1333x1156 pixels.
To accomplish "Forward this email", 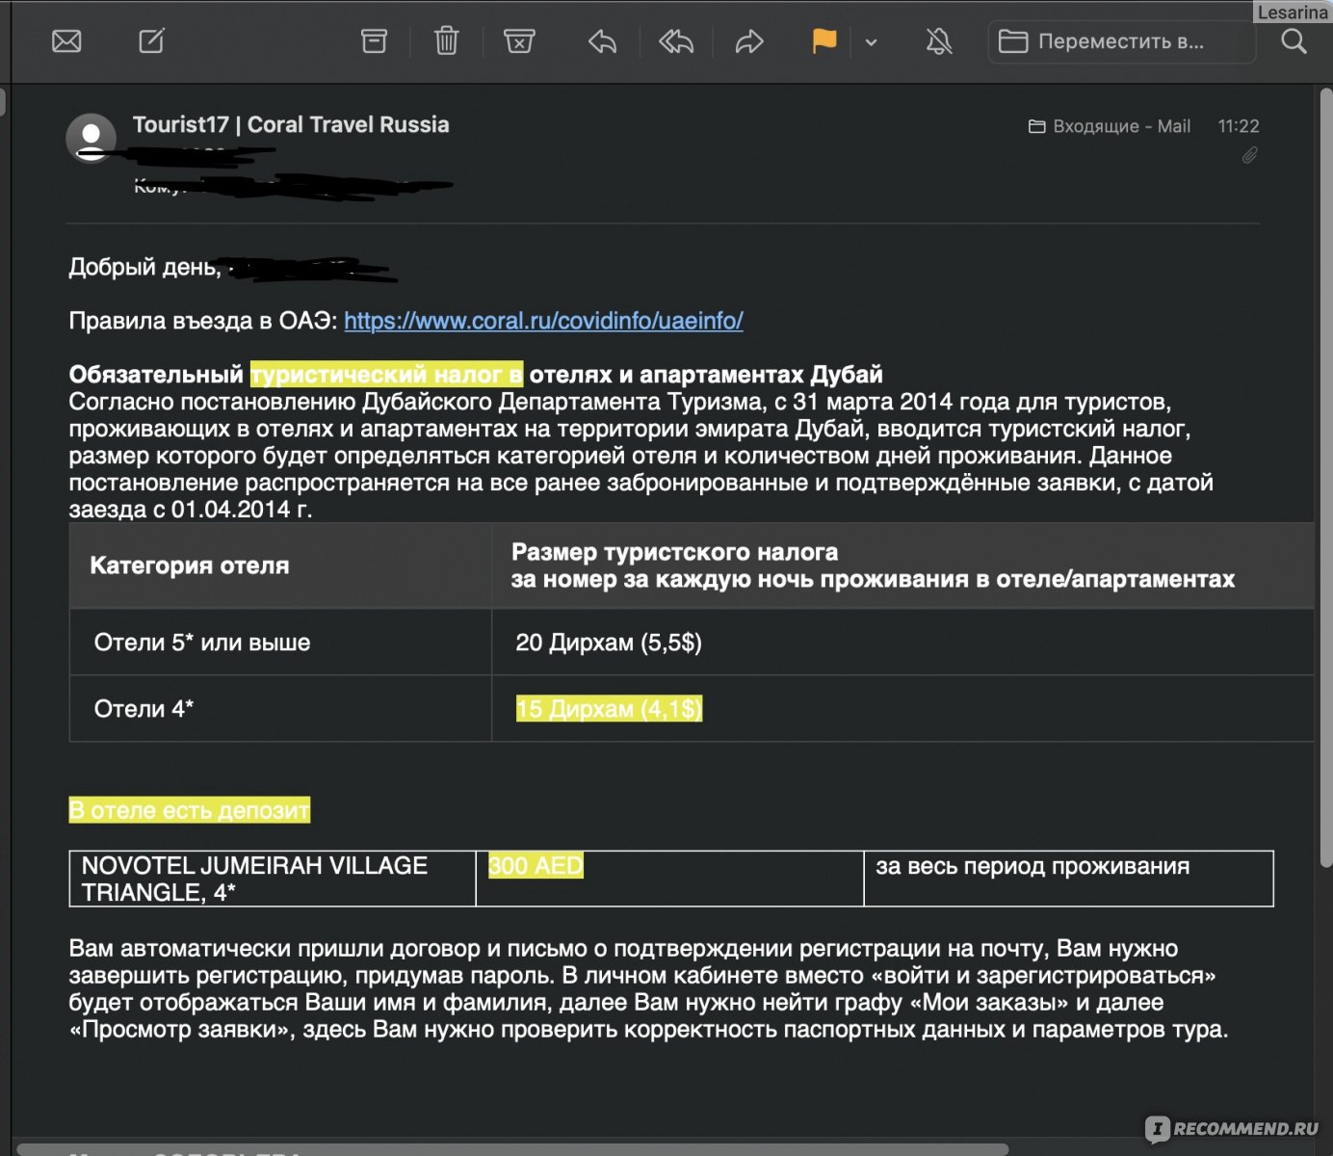I will point(749,41).
